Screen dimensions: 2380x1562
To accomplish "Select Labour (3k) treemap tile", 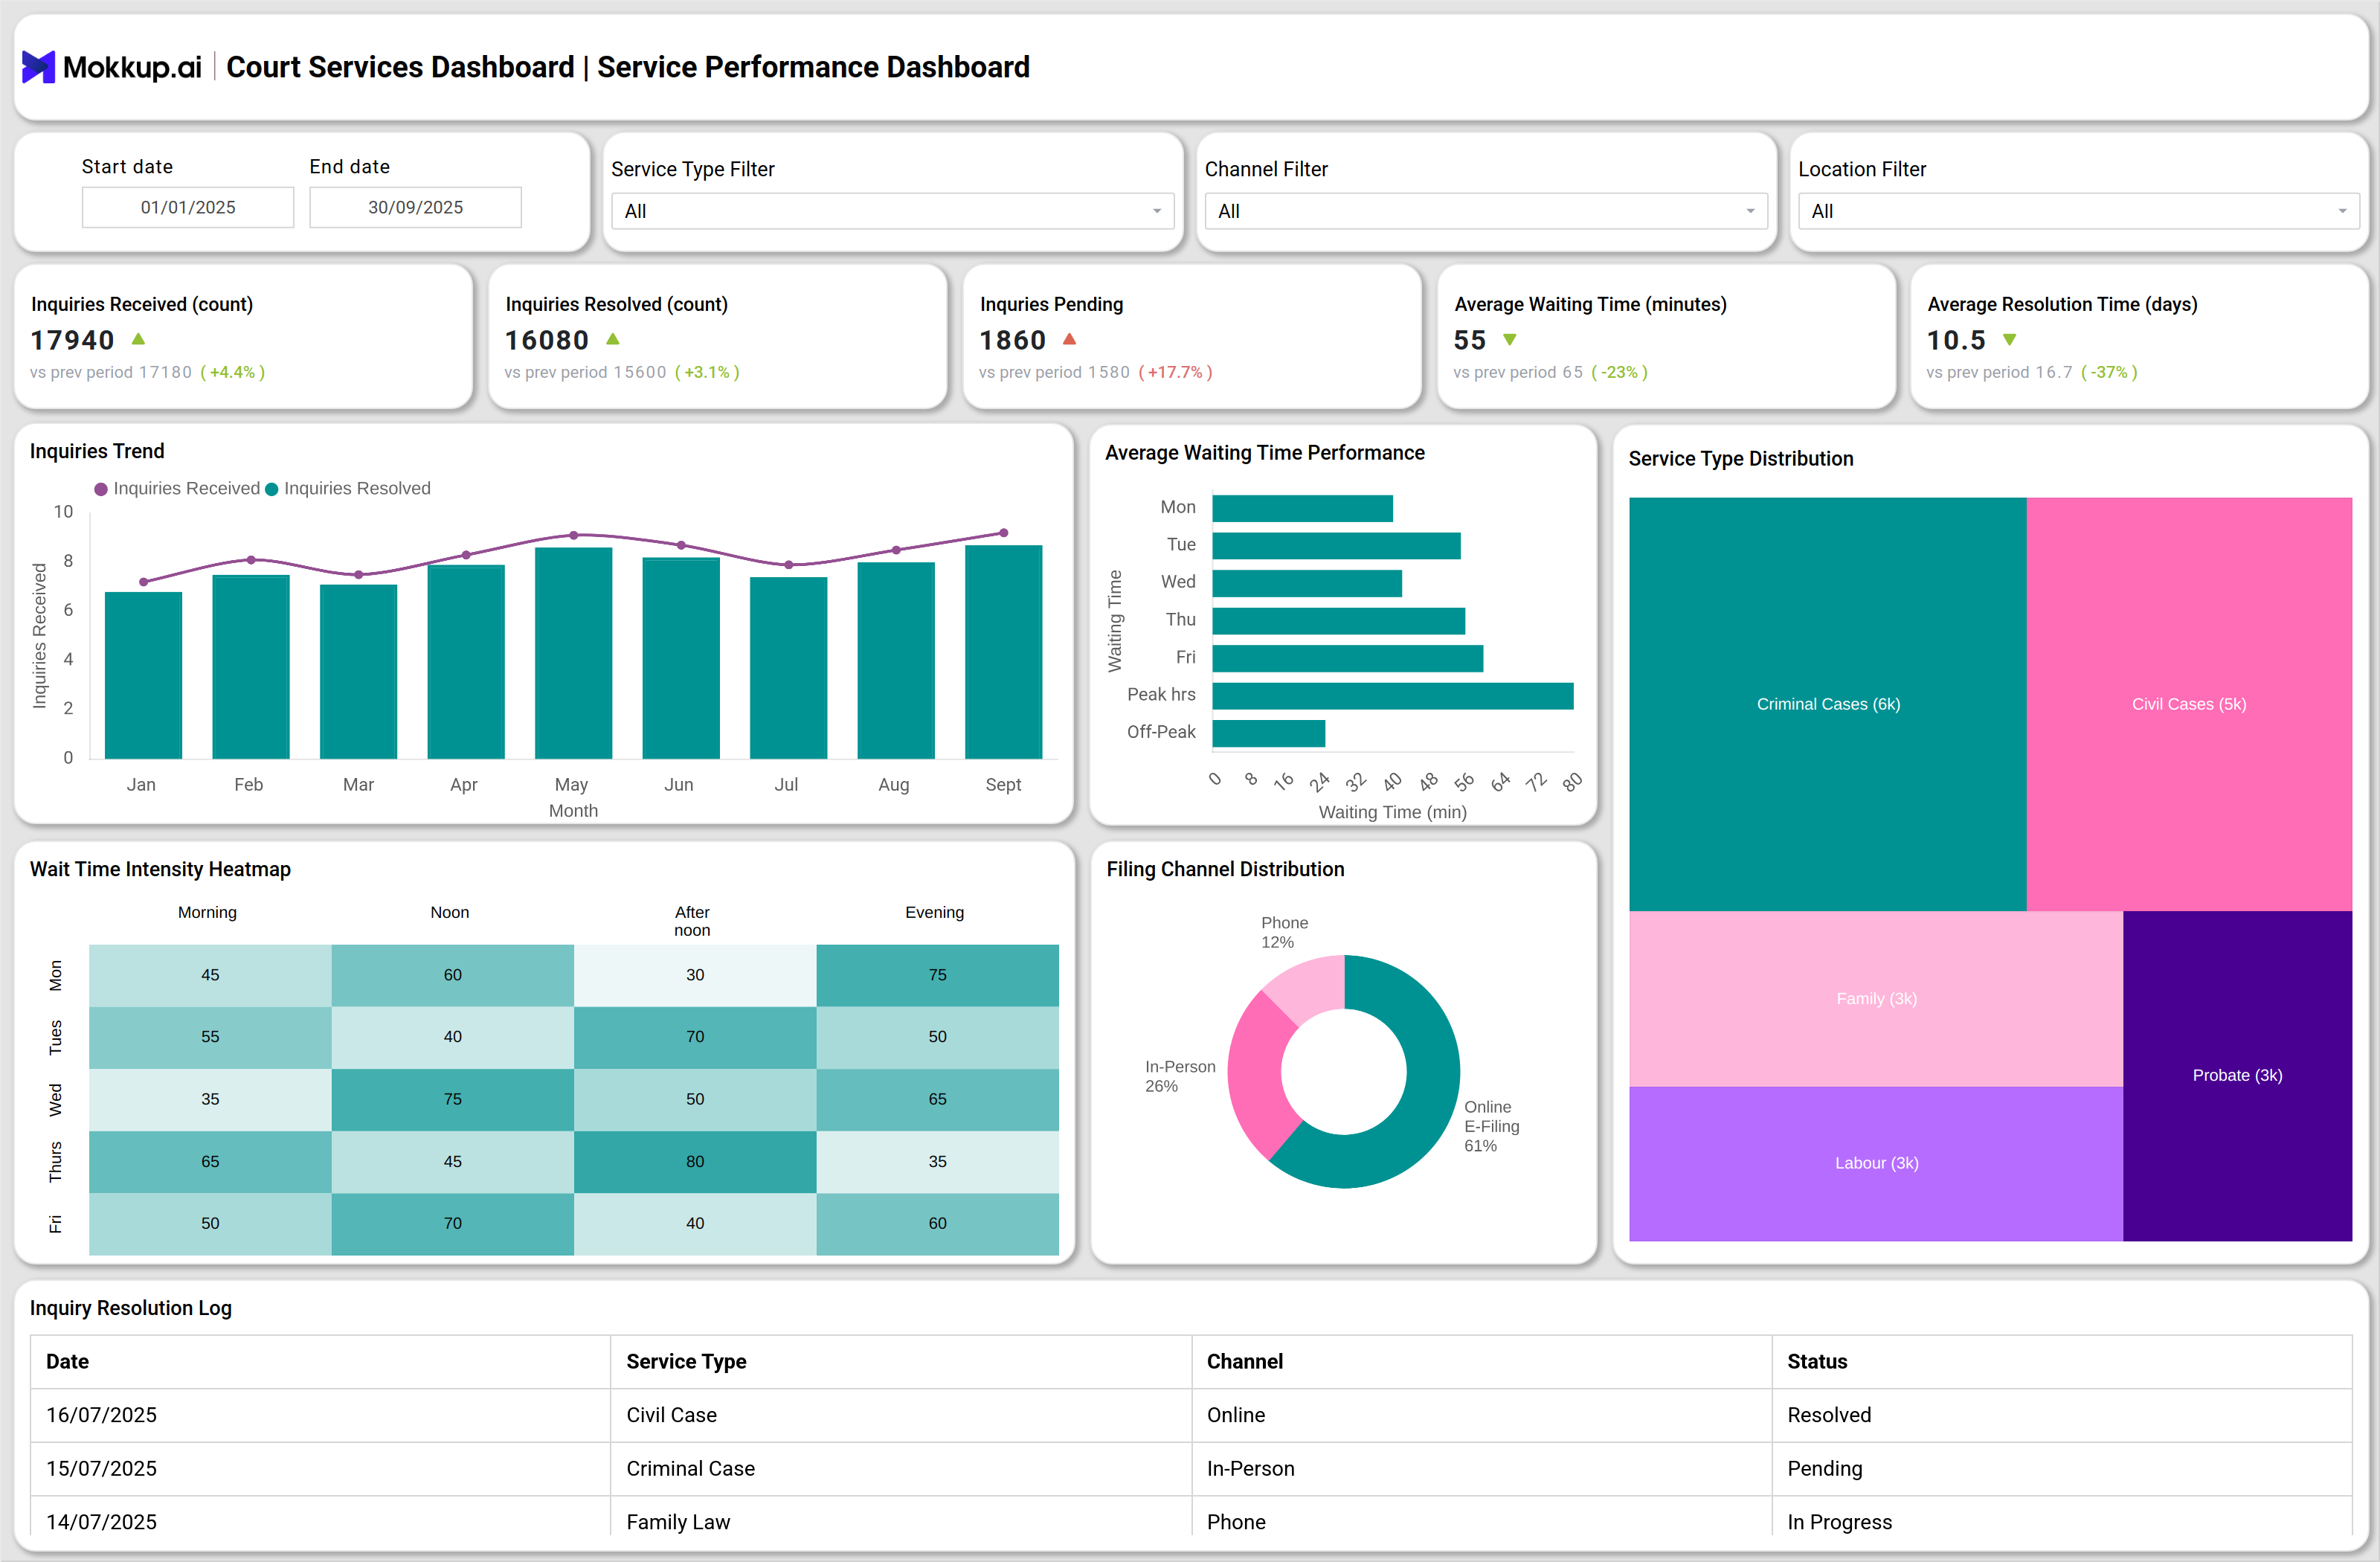I will (1876, 1164).
